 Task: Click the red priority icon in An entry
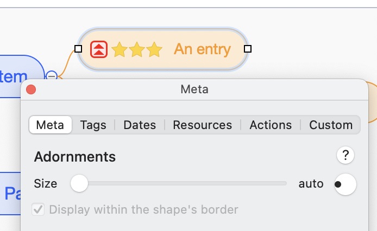(99, 49)
